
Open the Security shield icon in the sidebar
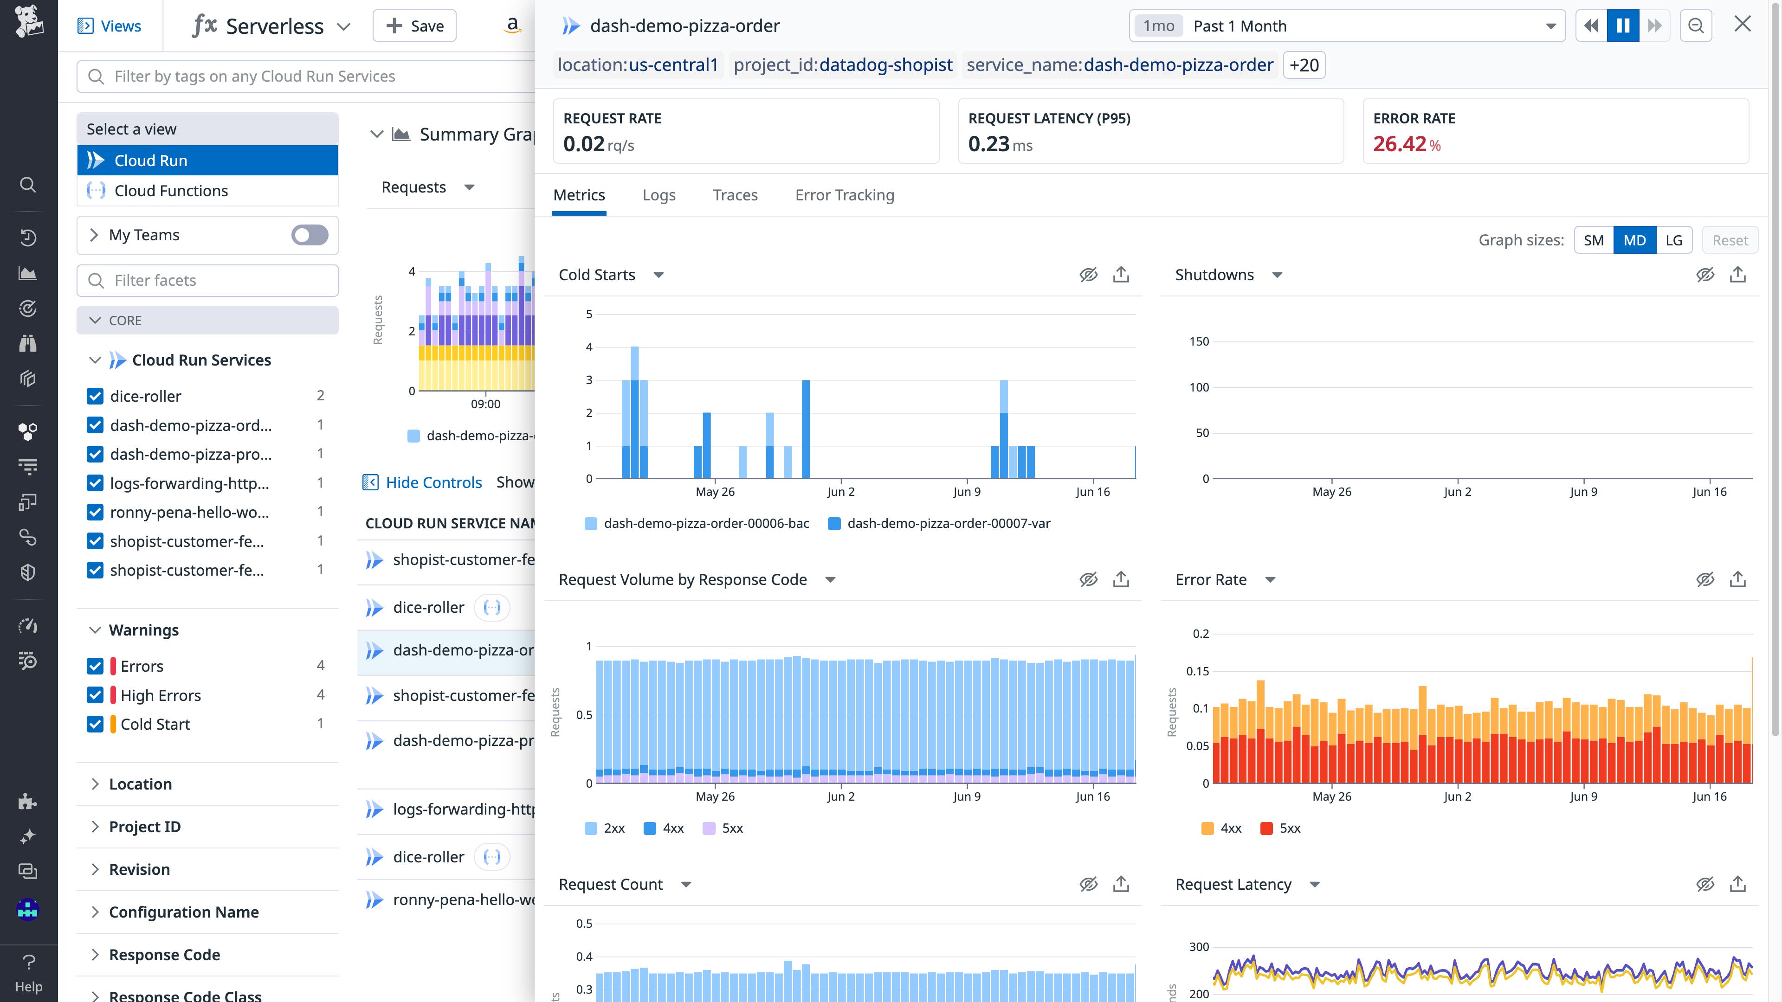pyautogui.click(x=28, y=572)
